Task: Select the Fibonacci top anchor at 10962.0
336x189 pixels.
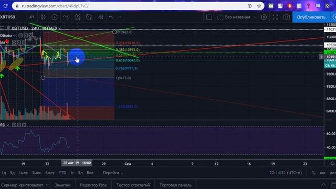Action: point(114,32)
